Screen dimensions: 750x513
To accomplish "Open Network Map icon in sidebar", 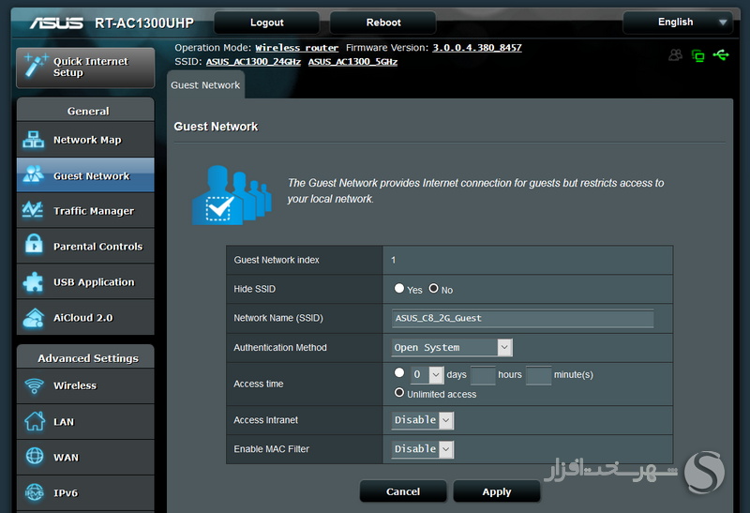I will (33, 140).
